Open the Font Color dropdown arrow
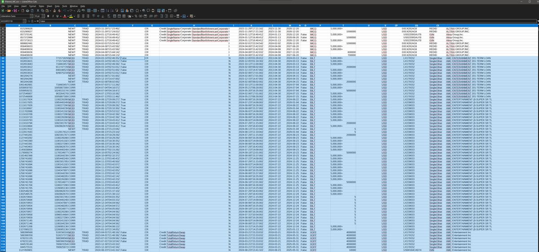 coord(68,16)
